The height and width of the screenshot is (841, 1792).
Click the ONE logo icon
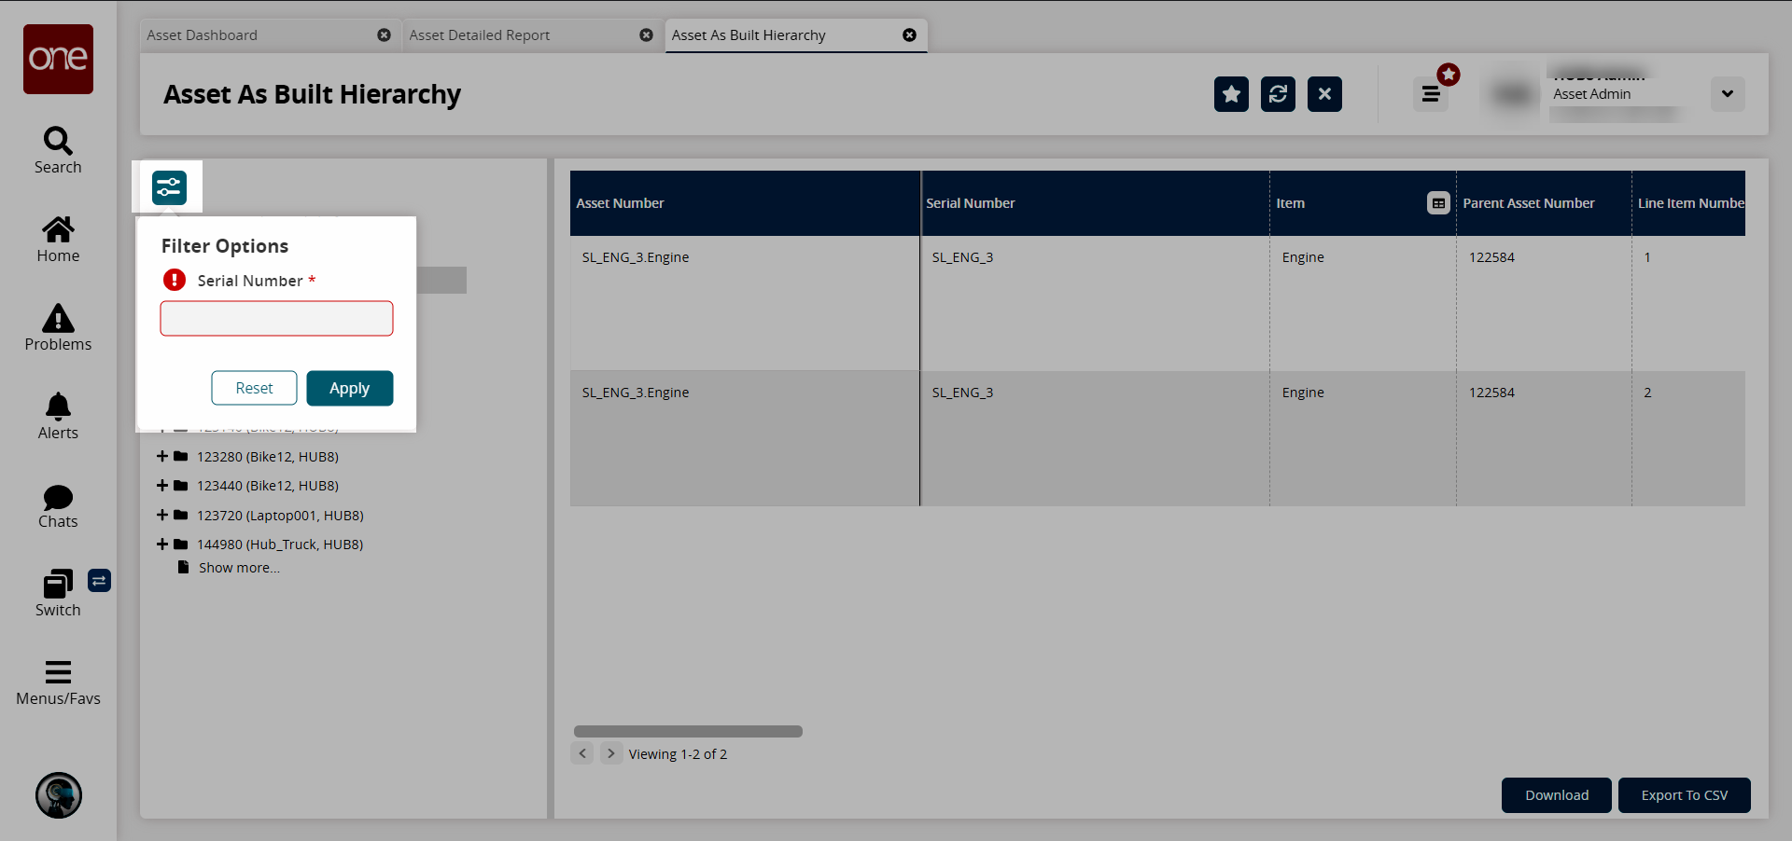coord(58,59)
